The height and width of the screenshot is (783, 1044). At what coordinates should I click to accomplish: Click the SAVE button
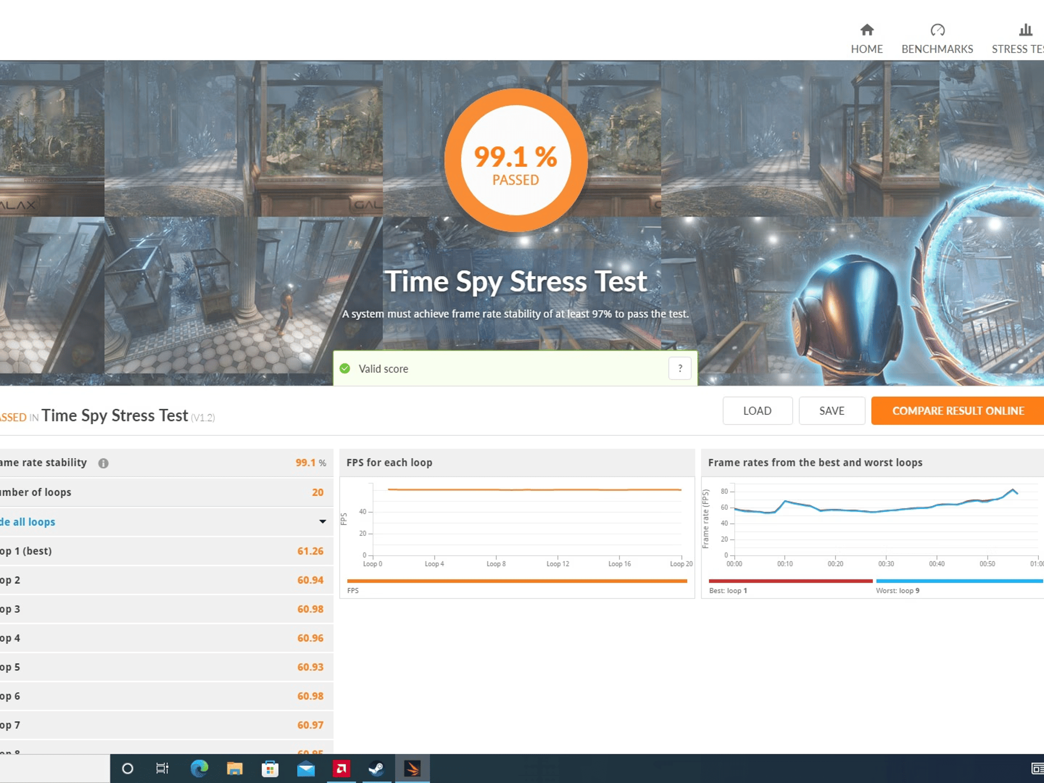(832, 411)
